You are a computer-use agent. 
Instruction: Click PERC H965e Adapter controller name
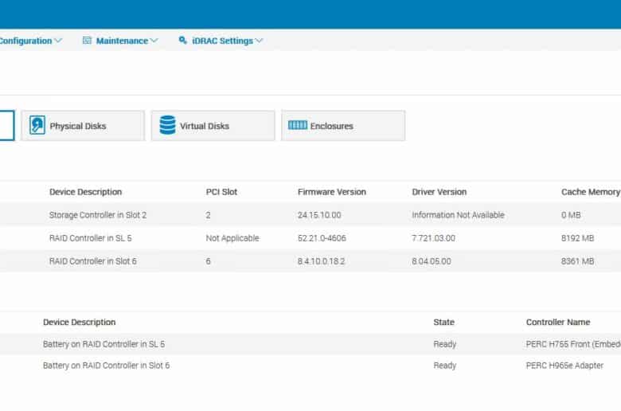point(564,366)
